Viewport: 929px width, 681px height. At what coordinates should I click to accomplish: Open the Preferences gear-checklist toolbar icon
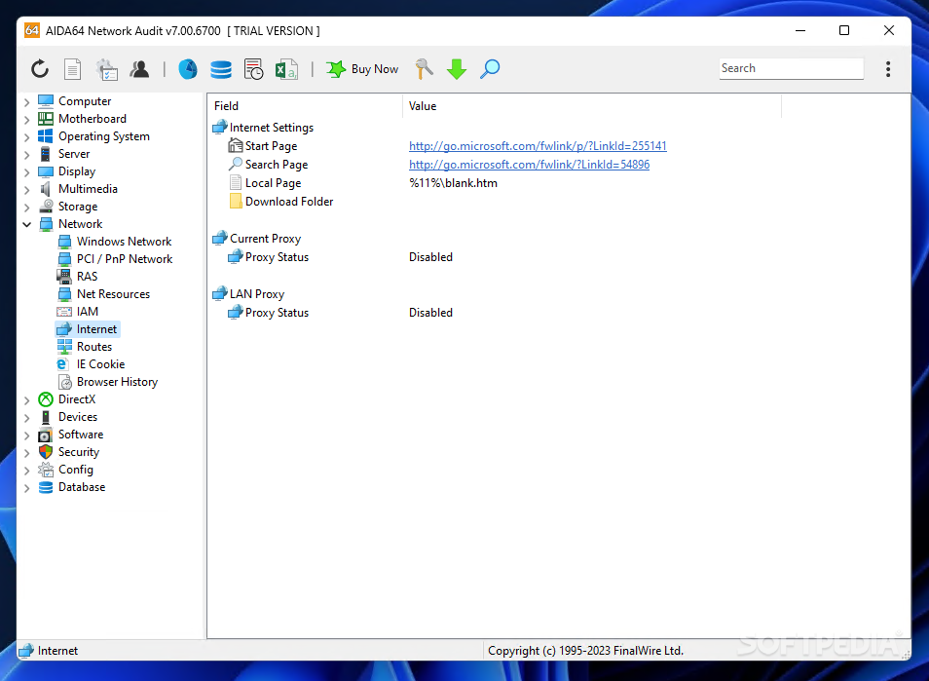[107, 69]
